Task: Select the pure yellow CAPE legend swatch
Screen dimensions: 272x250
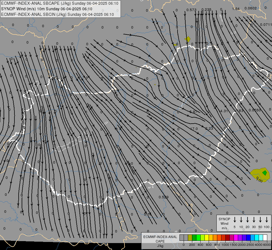Action: click(x=207, y=237)
